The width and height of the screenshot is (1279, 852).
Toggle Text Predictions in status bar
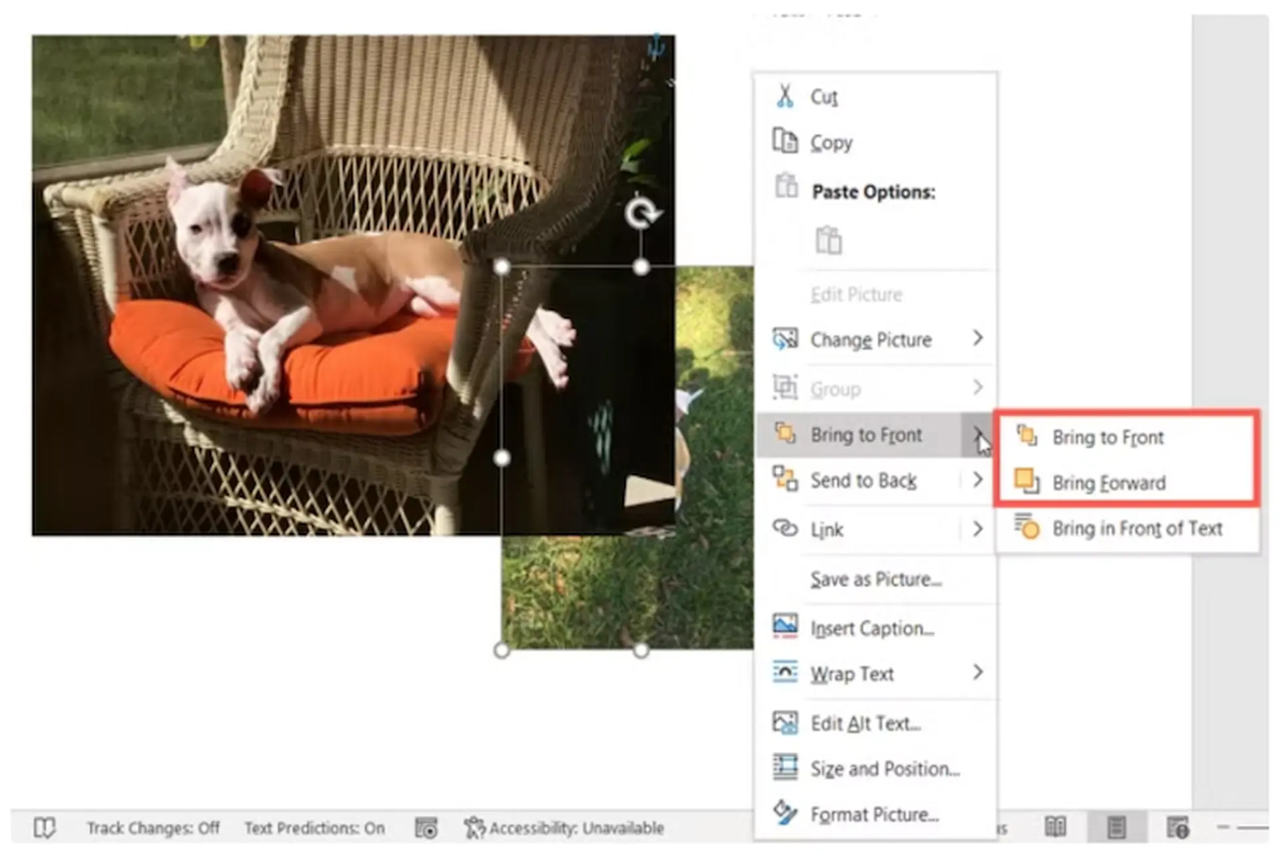click(314, 827)
